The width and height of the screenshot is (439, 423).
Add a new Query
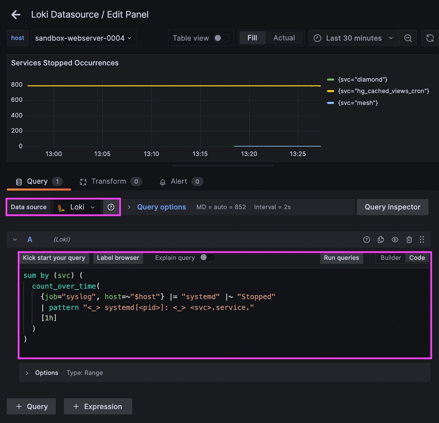click(x=31, y=407)
